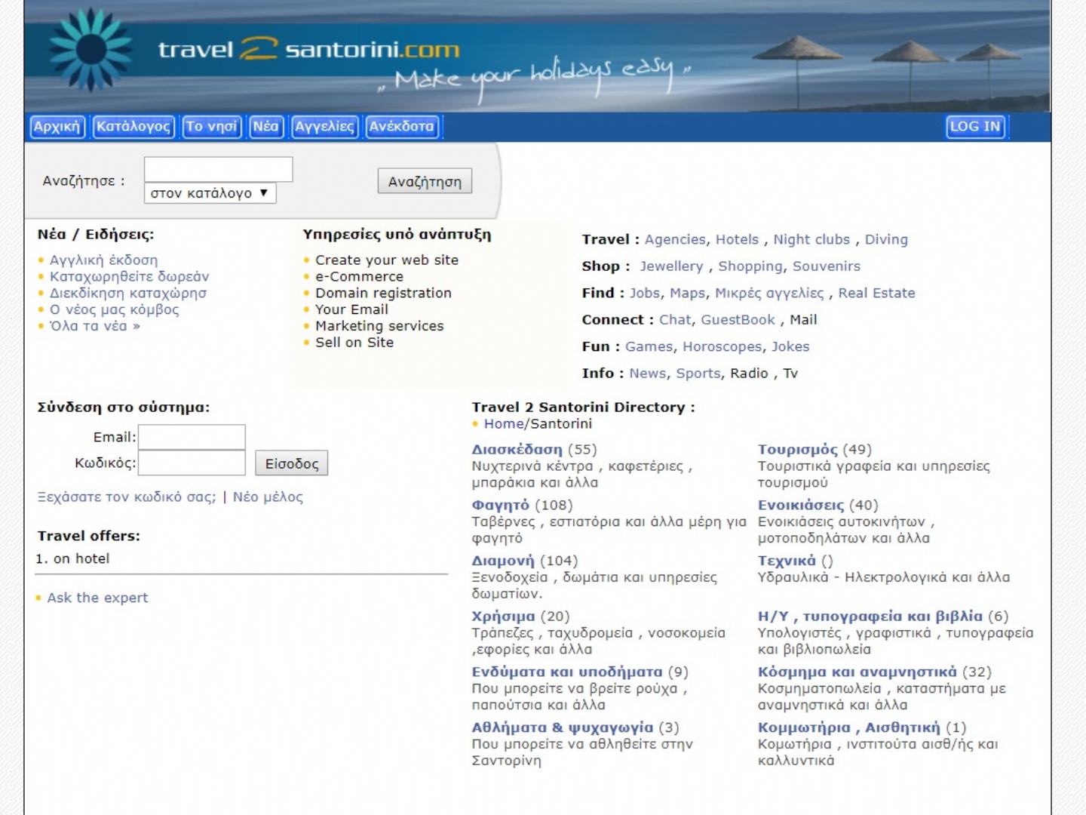1086x815 pixels.
Task: Open the Νέο μέλος link
Action: click(x=268, y=497)
